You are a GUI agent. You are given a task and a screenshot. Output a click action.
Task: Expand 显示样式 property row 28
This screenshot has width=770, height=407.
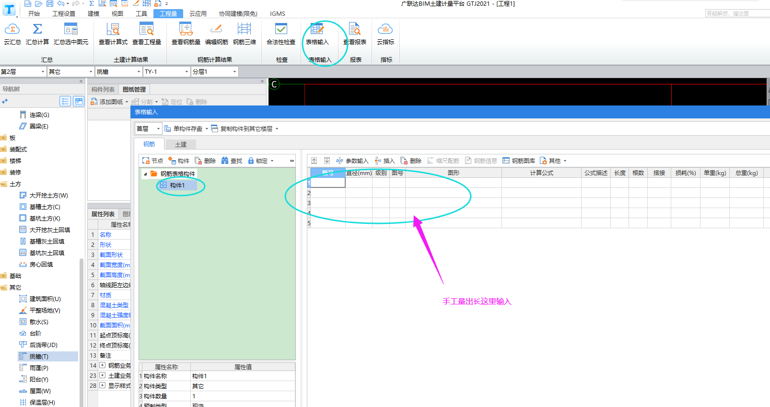[102, 385]
